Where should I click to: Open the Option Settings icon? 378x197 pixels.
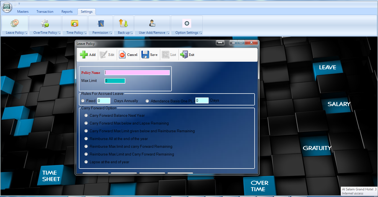(187, 24)
